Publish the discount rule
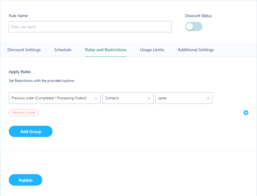 (x=26, y=180)
